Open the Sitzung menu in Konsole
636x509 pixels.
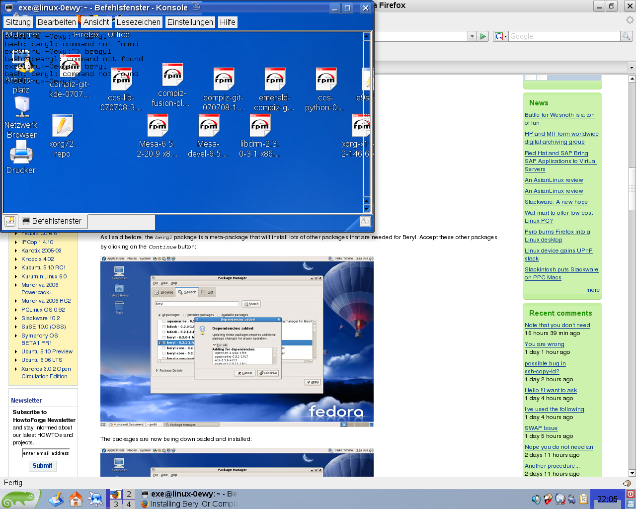(x=18, y=22)
